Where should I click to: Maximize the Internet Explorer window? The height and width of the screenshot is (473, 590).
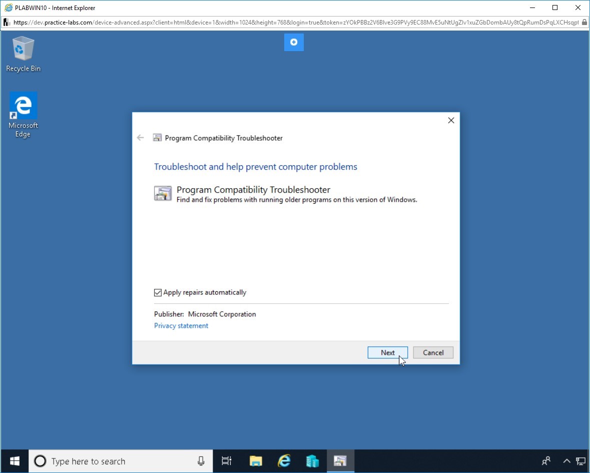555,8
